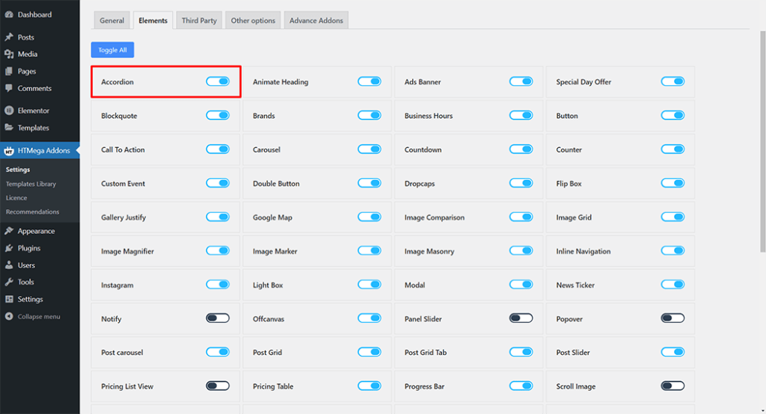The width and height of the screenshot is (766, 414).
Task: Disable the Post Grid Tab toggle
Action: [x=521, y=352]
